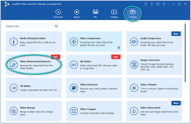Viewport: 191px width, 124px height.
Task: Launch the Video Watermark Remover icon
Action: tap(13, 65)
